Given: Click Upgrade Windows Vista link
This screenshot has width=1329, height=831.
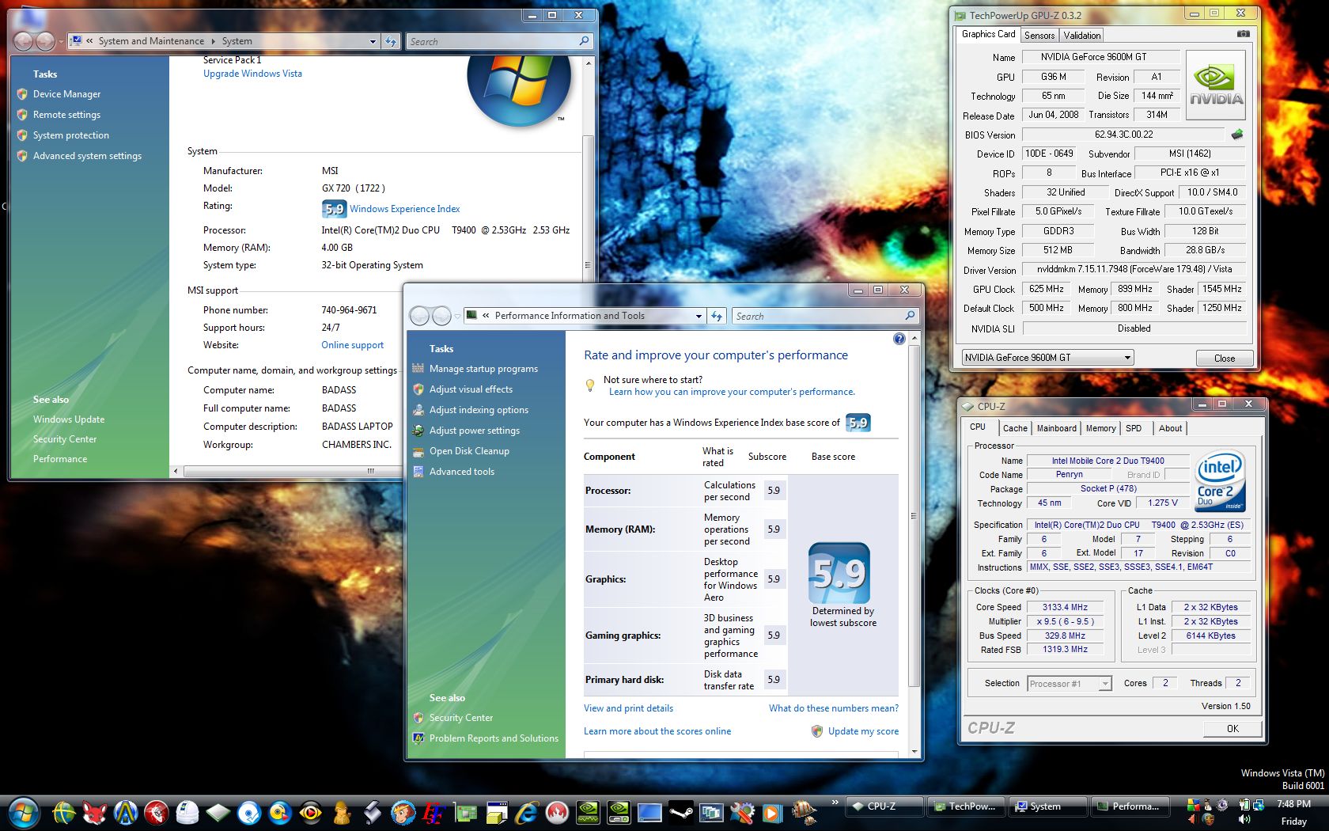Looking at the screenshot, I should click(x=252, y=74).
